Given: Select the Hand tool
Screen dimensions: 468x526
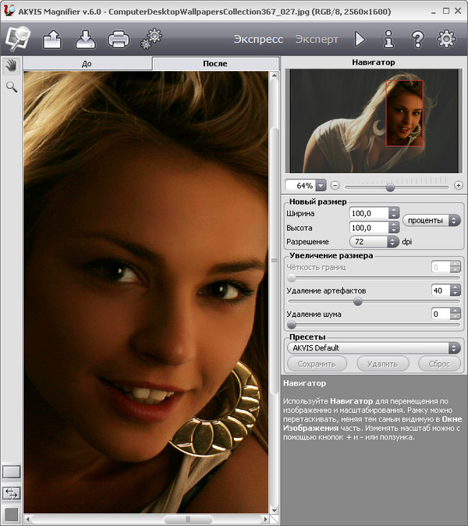Looking at the screenshot, I should point(11,65).
